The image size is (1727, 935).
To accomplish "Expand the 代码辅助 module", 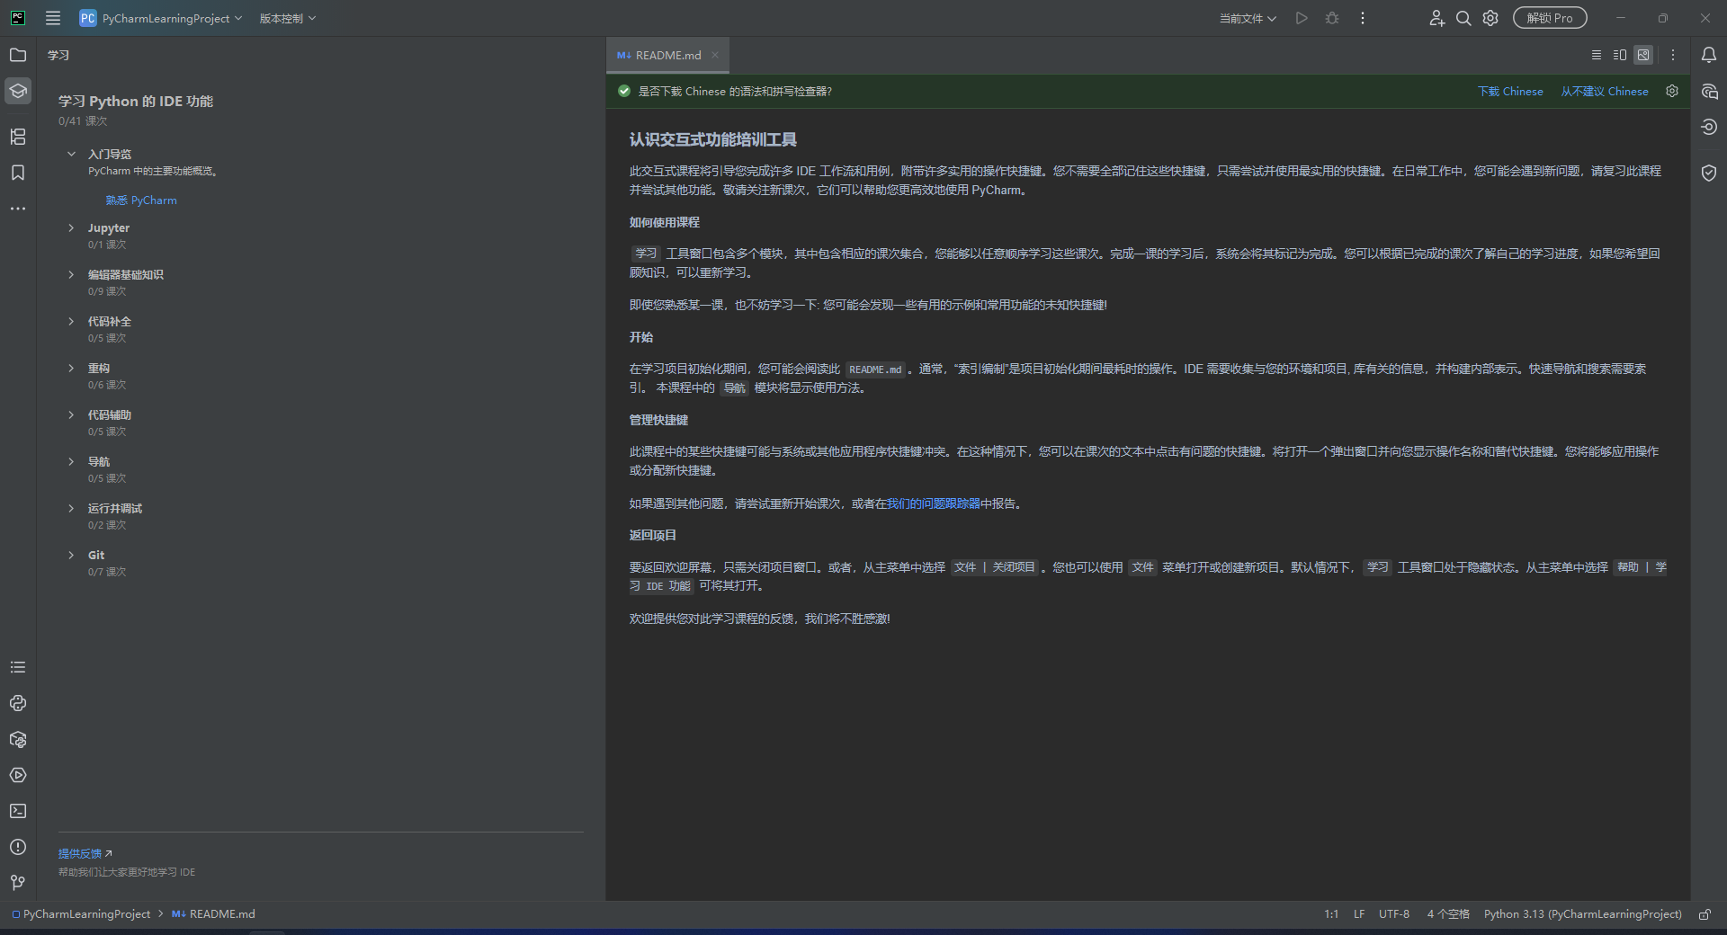I will click(x=71, y=414).
